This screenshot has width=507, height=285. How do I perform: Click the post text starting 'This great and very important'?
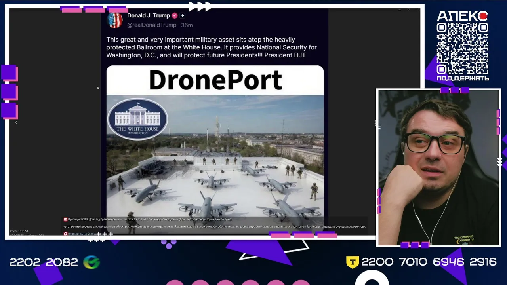[x=212, y=47]
